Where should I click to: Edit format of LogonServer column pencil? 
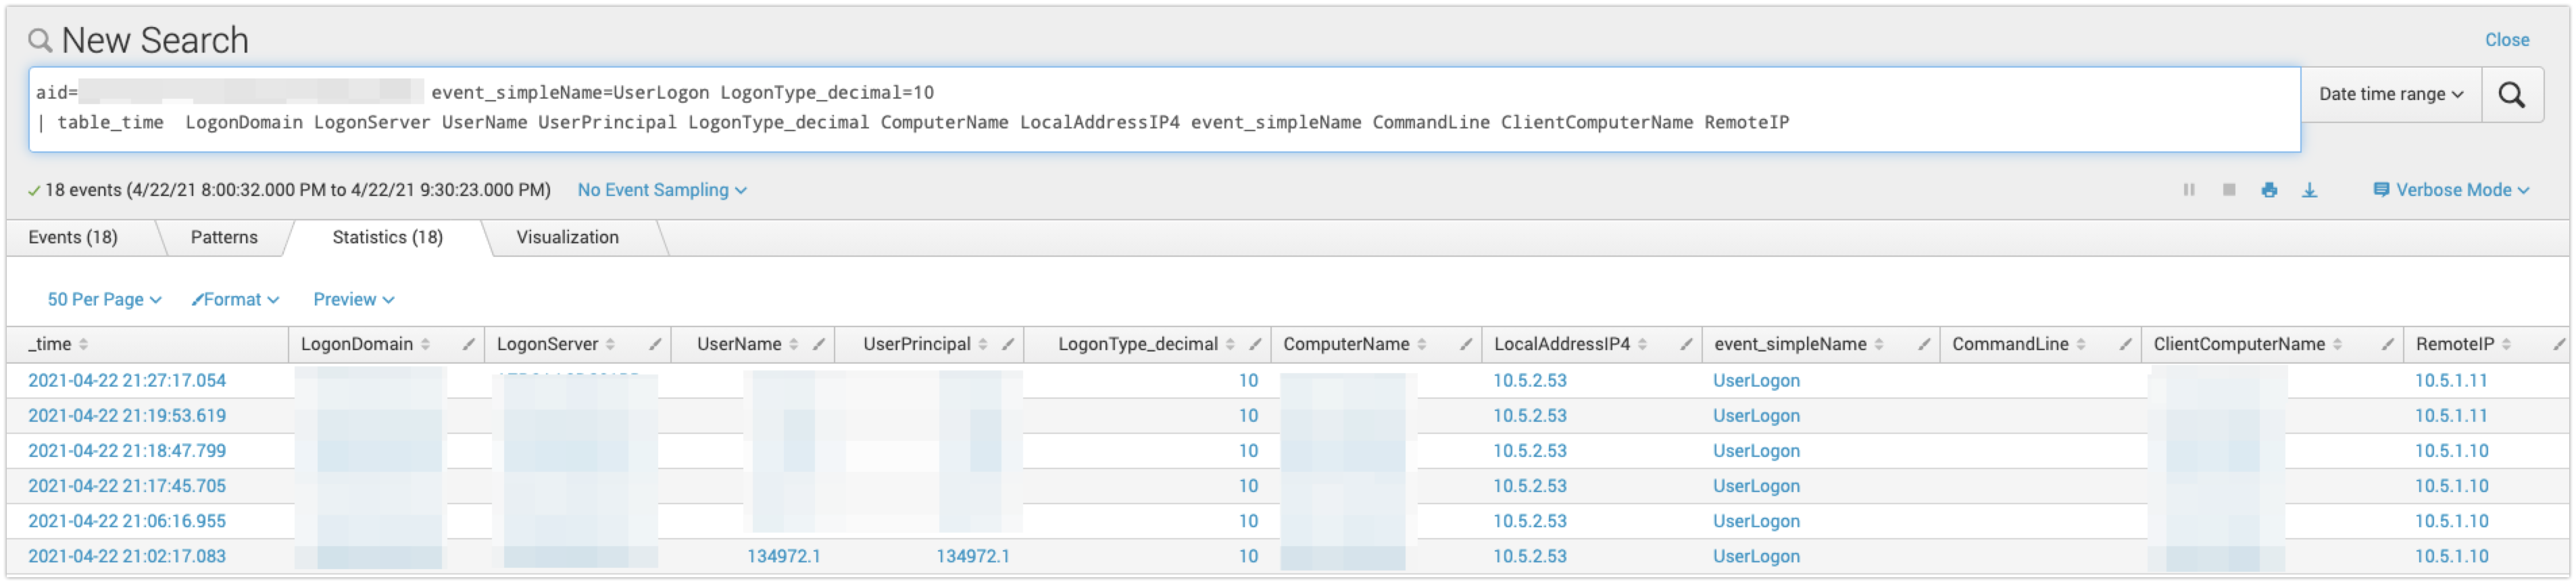click(655, 344)
